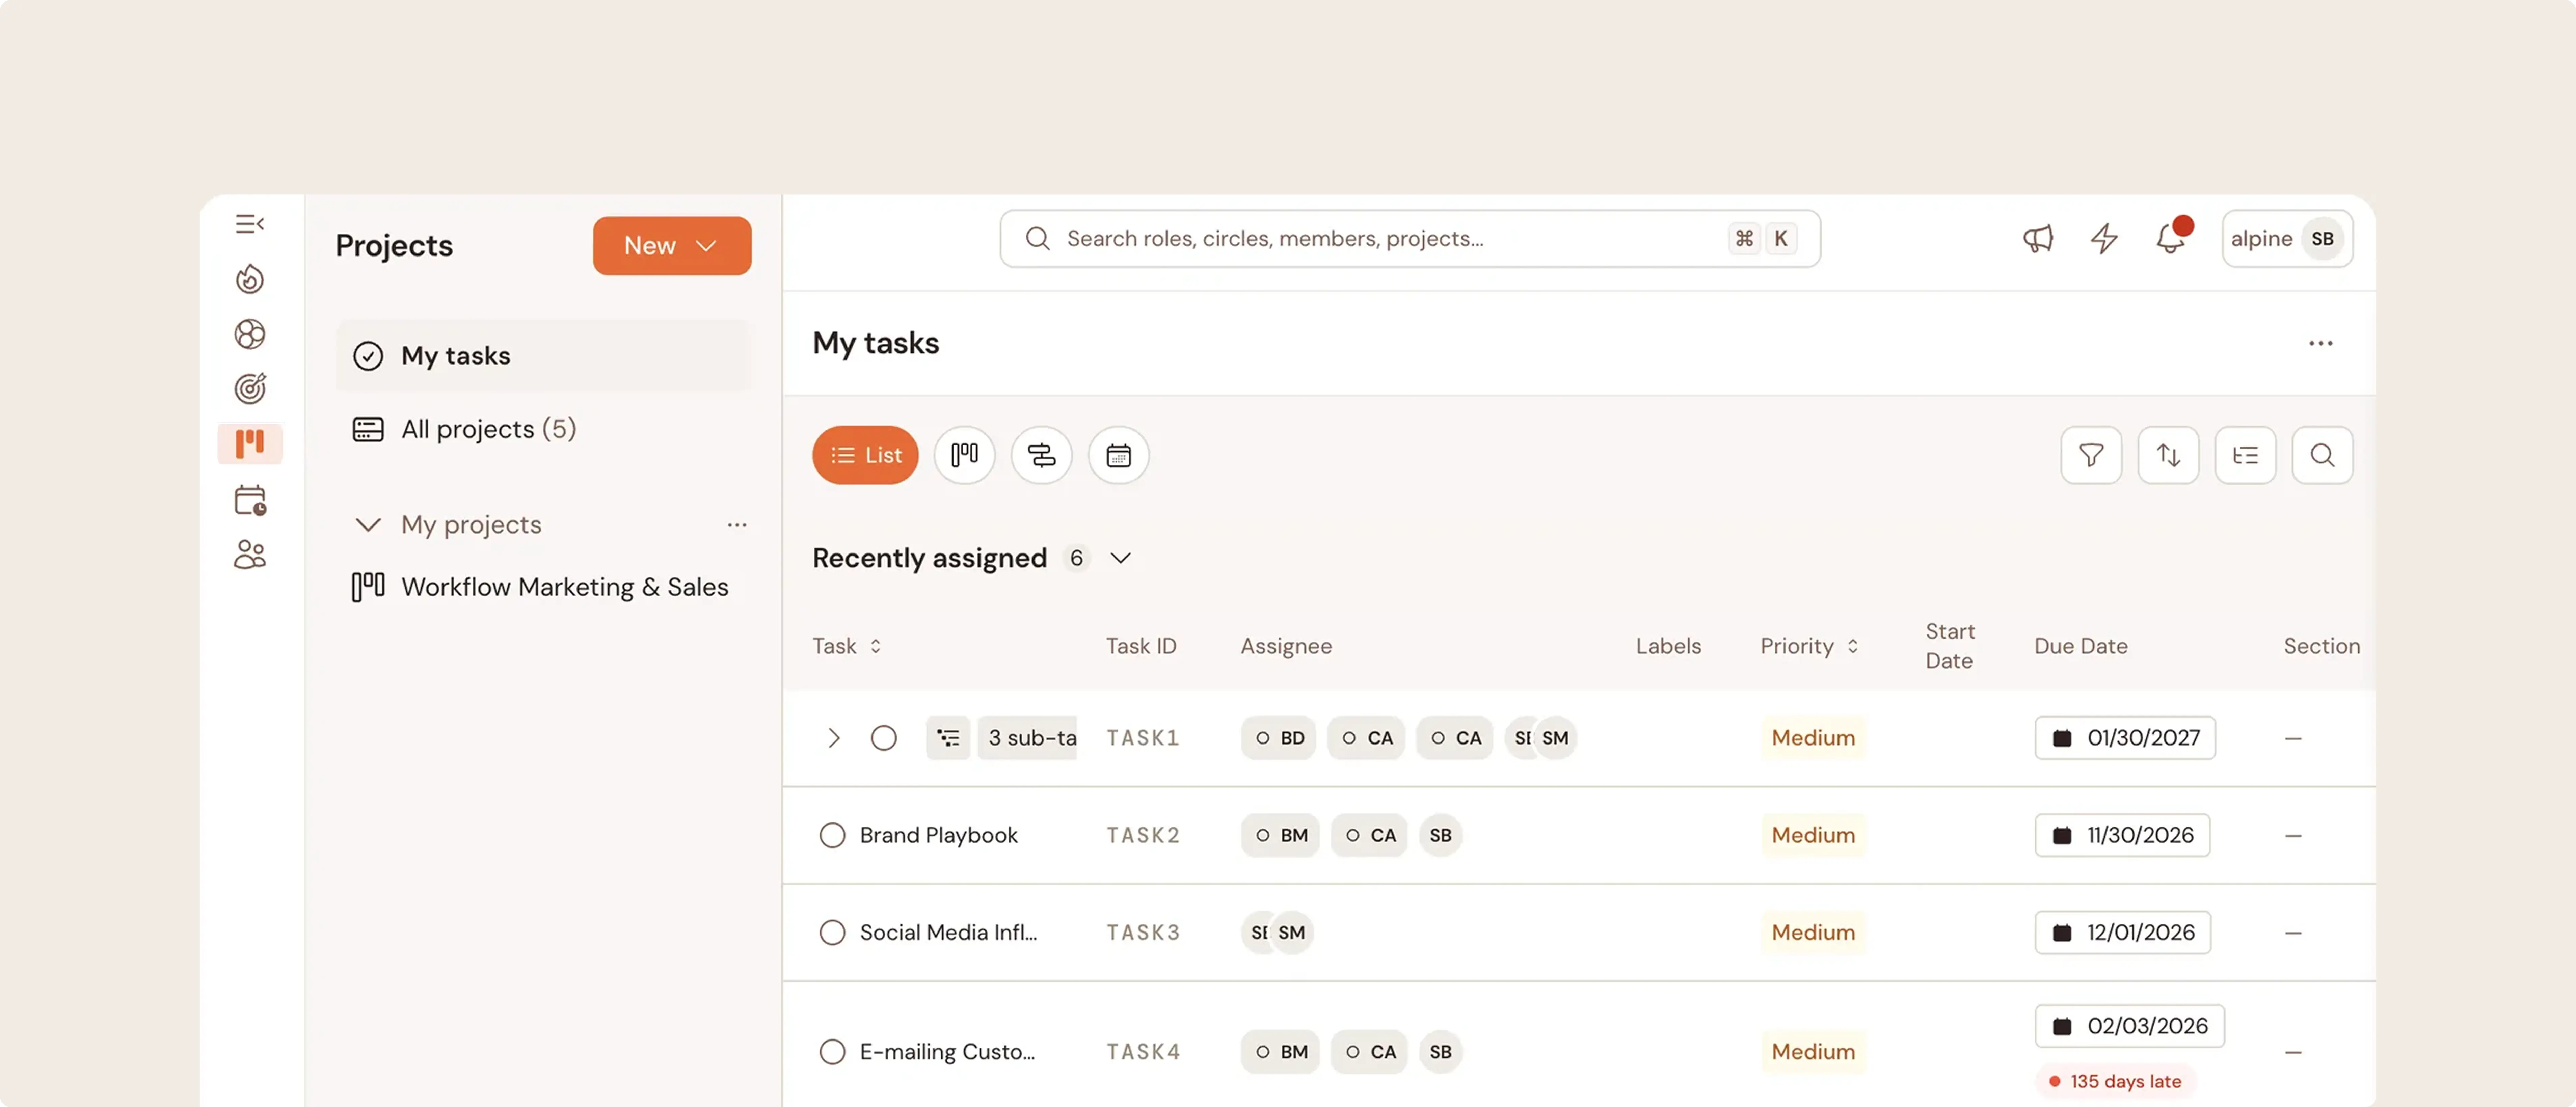Open the My projects more options menu
This screenshot has height=1107, width=2576.
click(737, 525)
